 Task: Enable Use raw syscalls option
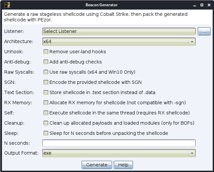pos(46,72)
